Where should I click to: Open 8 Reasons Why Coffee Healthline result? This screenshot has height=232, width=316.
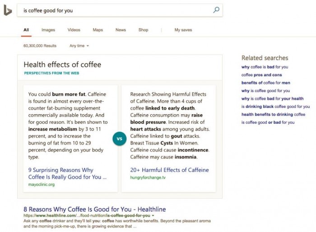pyautogui.click(x=94, y=209)
